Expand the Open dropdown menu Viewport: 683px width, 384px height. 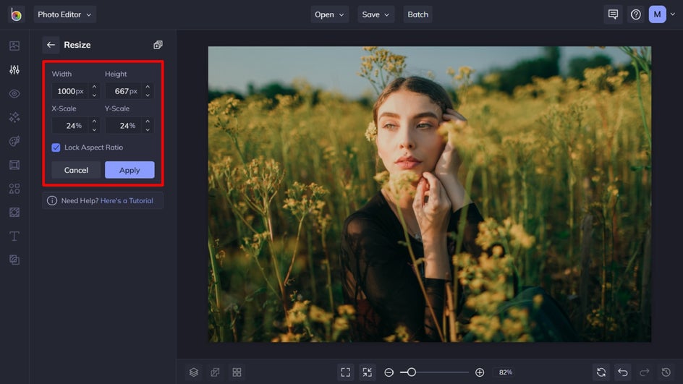(330, 14)
